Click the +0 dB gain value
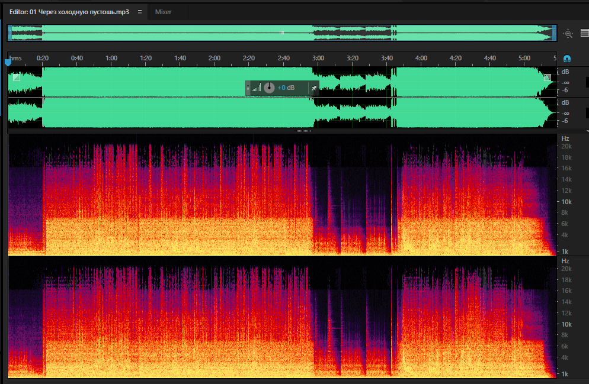Image resolution: width=589 pixels, height=384 pixels. coord(286,88)
